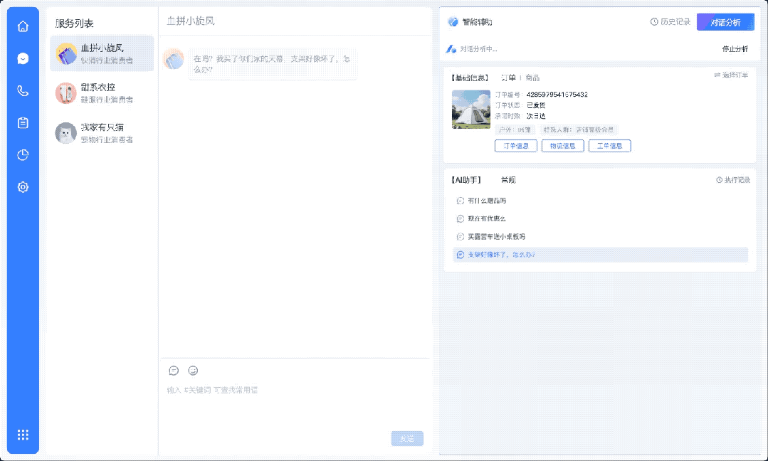The image size is (768, 461).
Task: Open the settings gear sidebar icon
Action: (23, 187)
